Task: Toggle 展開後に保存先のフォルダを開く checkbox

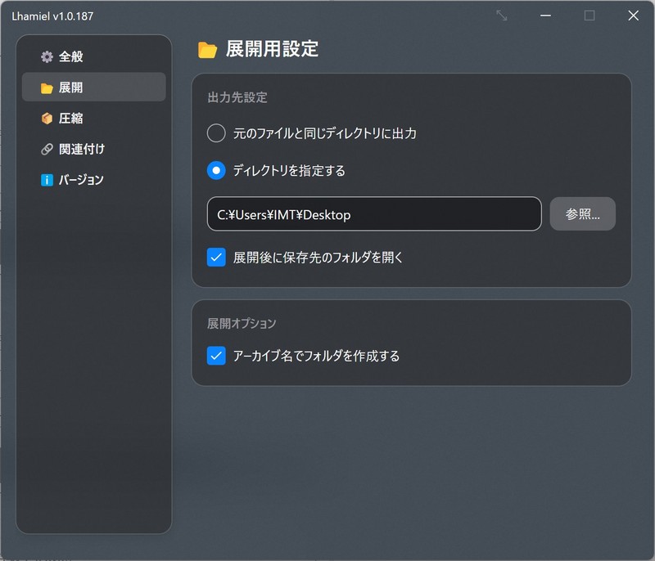Action: click(x=216, y=258)
